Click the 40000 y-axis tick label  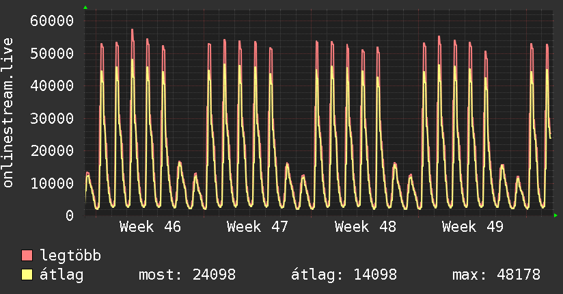click(52, 86)
